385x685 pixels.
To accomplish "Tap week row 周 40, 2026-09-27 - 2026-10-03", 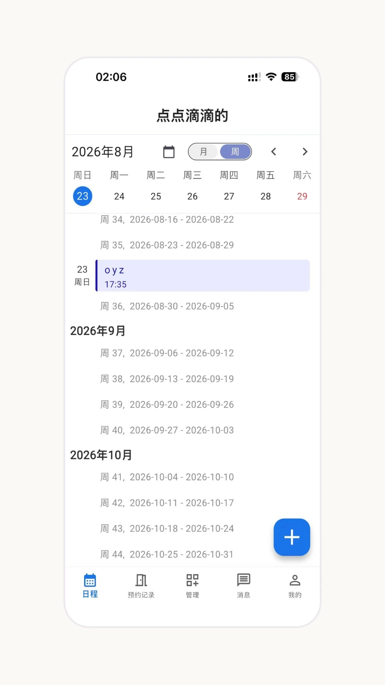I will (x=167, y=430).
